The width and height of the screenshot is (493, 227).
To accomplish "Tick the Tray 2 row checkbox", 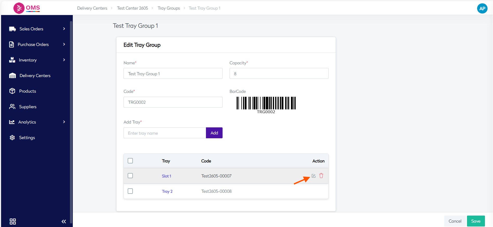I will [x=130, y=191].
